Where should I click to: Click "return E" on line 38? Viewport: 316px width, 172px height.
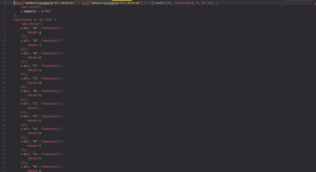tap(34, 158)
